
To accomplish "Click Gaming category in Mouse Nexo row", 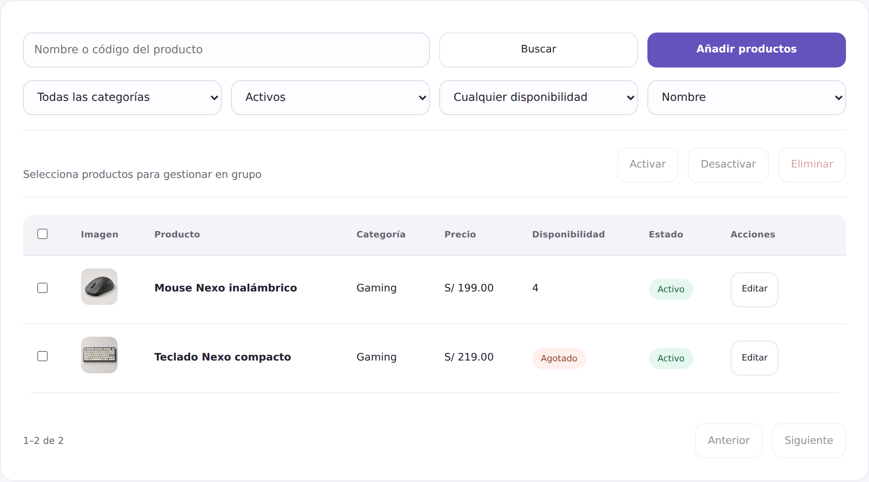I will [377, 288].
